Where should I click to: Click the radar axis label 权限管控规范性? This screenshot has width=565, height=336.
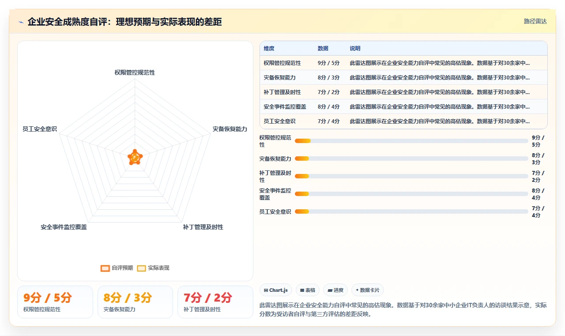coord(135,72)
